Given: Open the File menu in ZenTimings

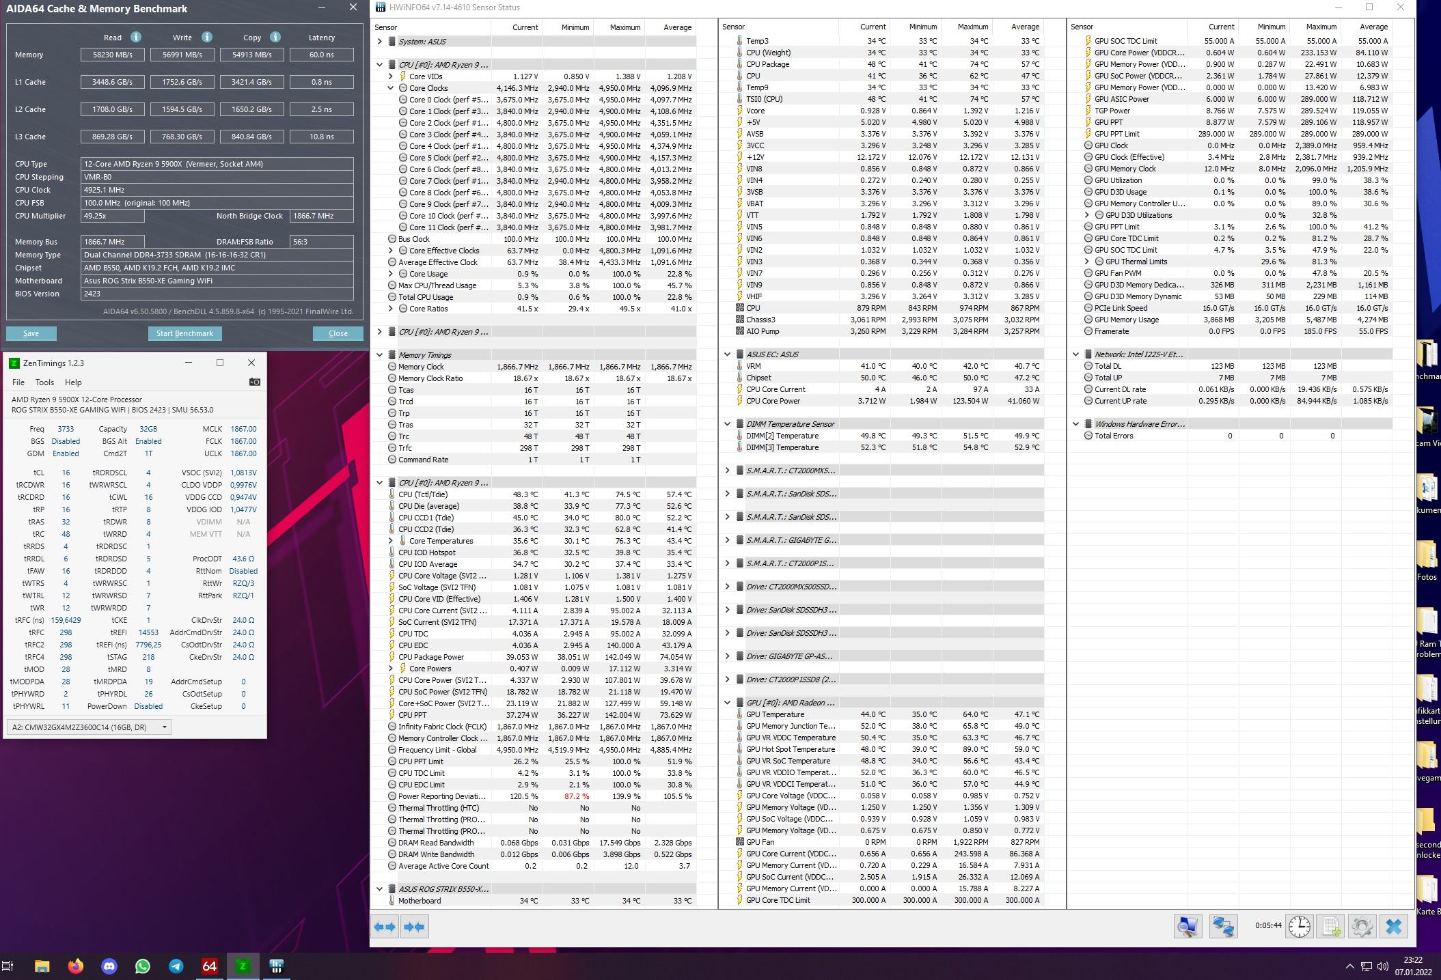Looking at the screenshot, I should click(18, 382).
